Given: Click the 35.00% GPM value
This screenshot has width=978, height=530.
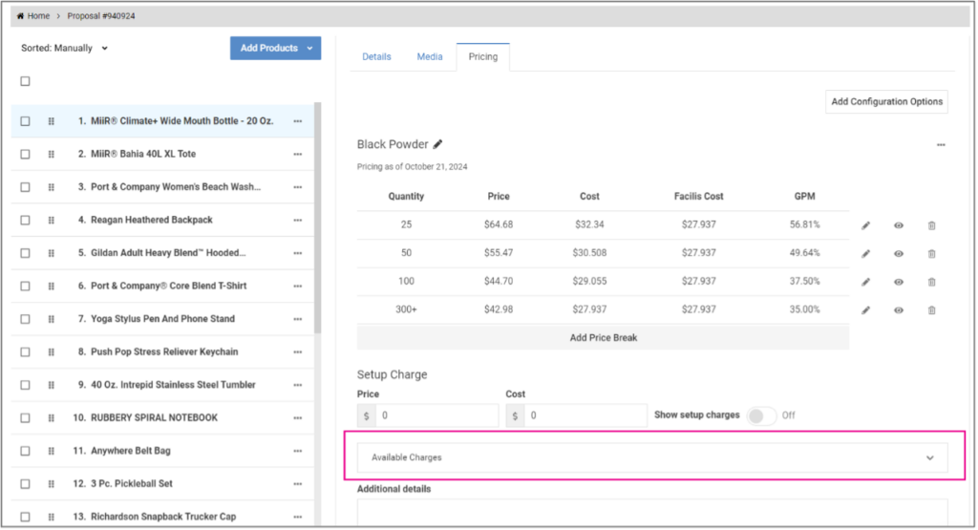Looking at the screenshot, I should click(804, 310).
